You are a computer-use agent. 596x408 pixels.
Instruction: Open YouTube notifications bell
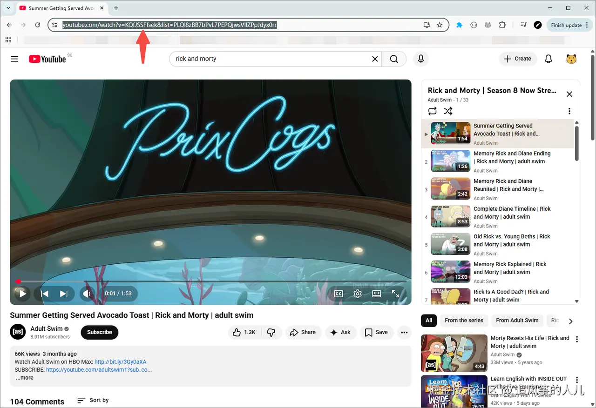coord(549,59)
